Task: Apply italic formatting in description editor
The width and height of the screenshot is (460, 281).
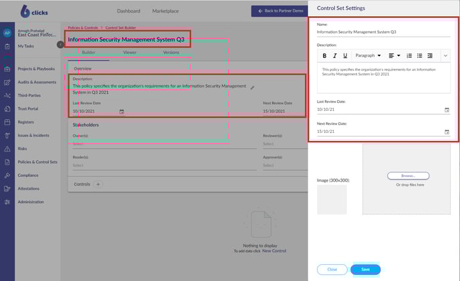Action: click(335, 55)
